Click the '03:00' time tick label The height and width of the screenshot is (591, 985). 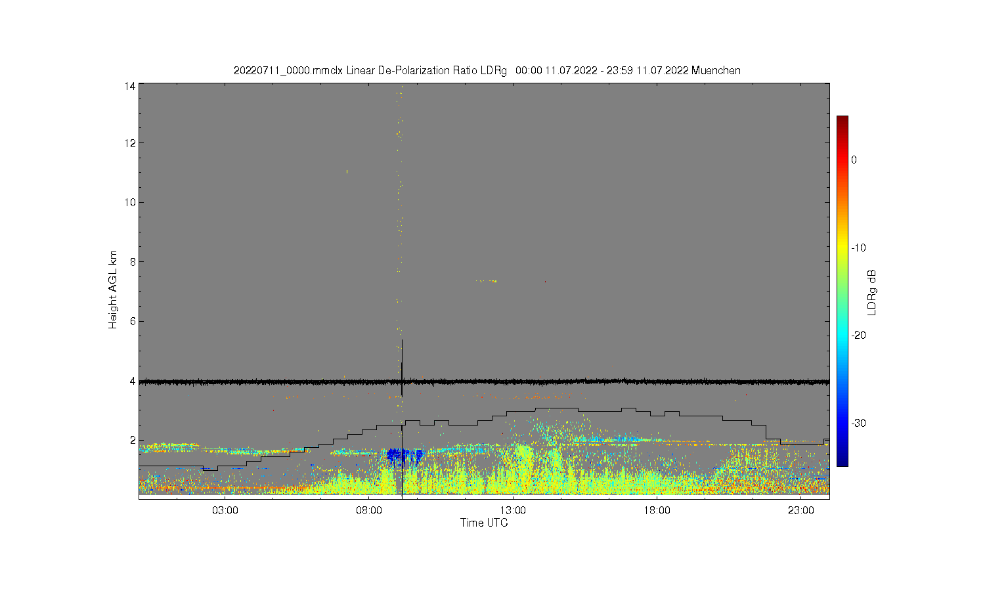(x=225, y=511)
